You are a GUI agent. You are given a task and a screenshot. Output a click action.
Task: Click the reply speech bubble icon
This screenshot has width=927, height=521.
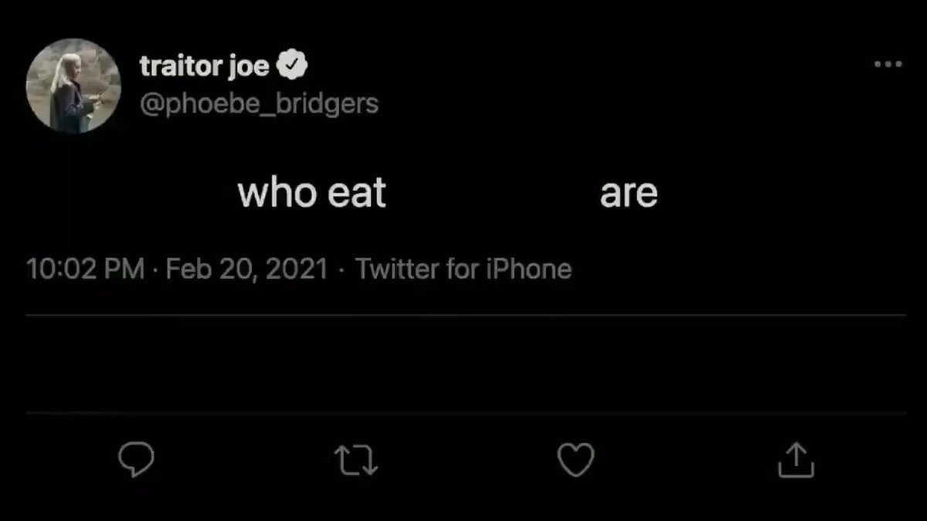(136, 461)
